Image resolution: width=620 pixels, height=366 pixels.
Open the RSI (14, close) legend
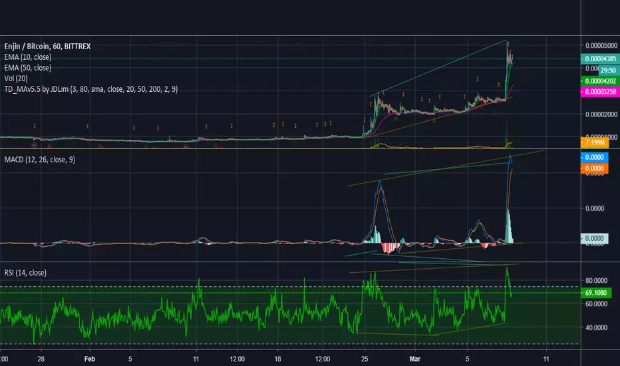[x=25, y=273]
